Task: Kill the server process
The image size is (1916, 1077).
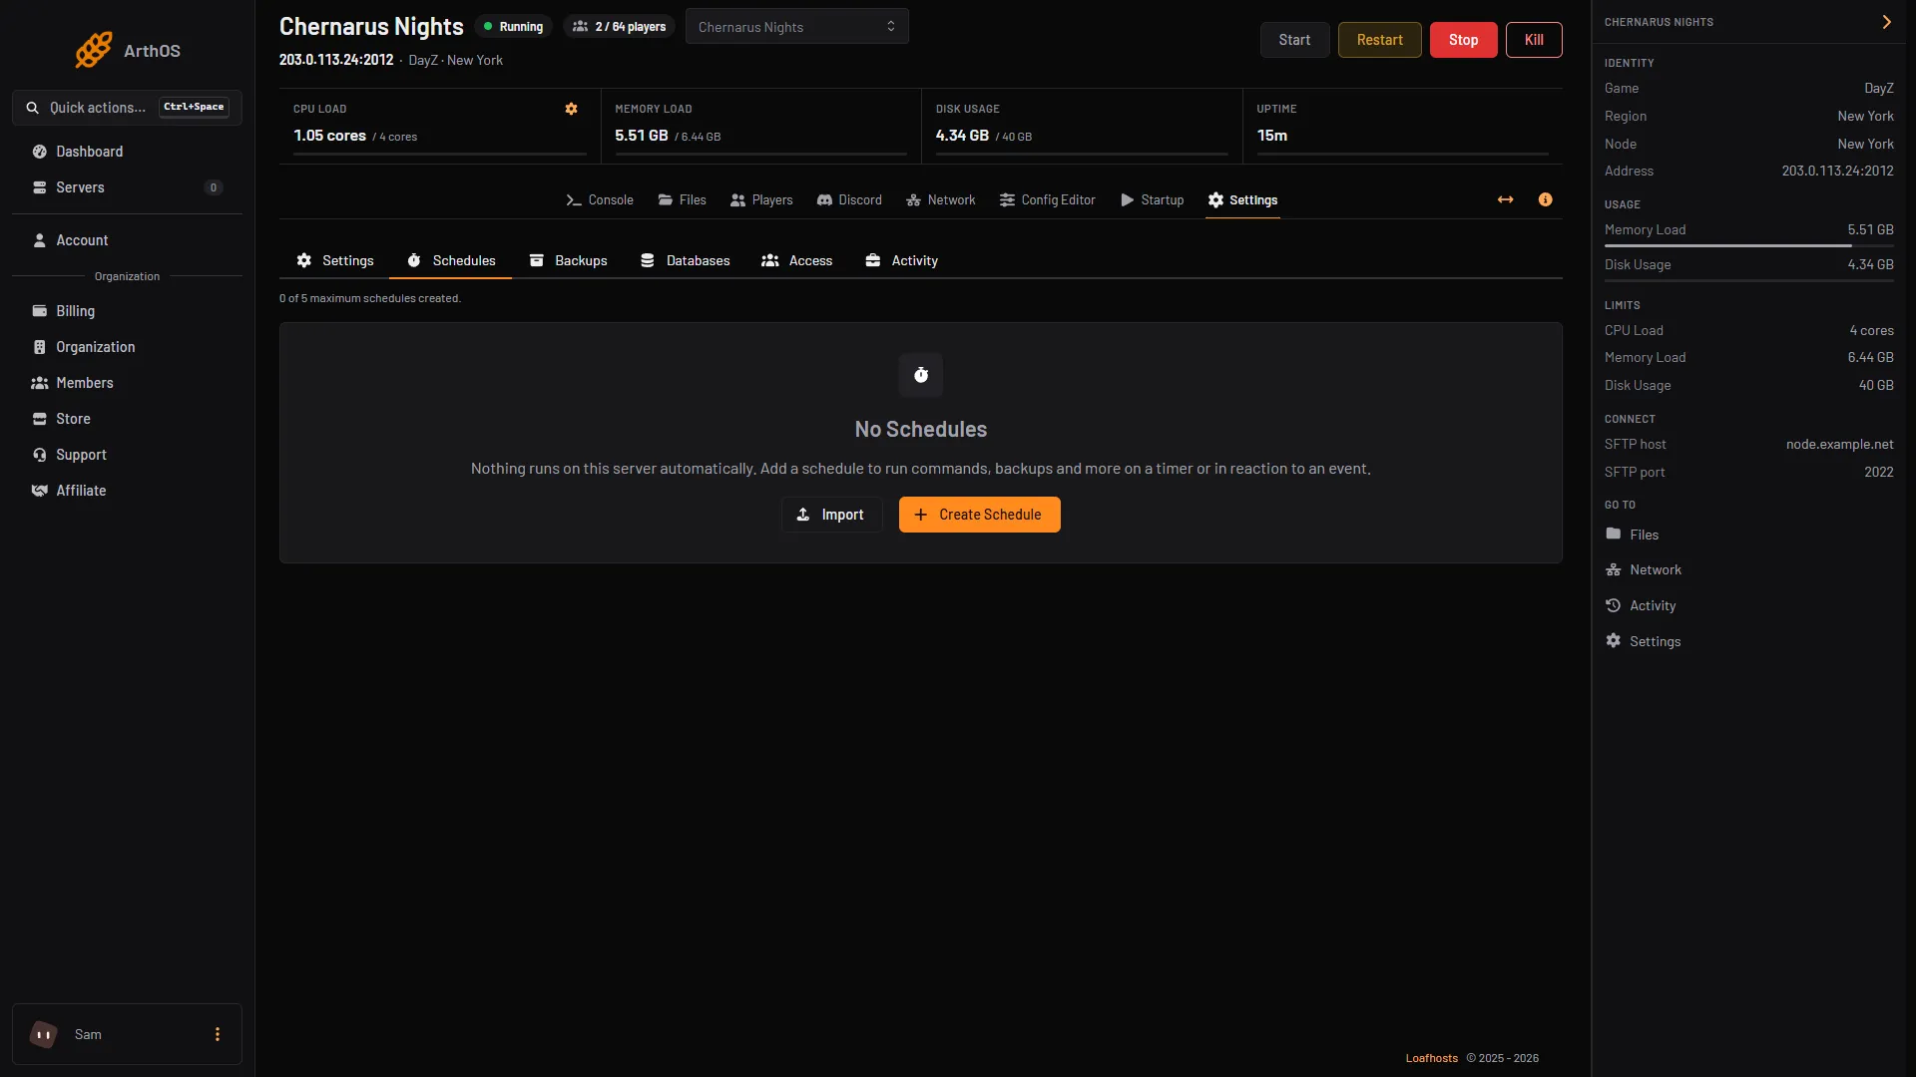Action: 1534,40
